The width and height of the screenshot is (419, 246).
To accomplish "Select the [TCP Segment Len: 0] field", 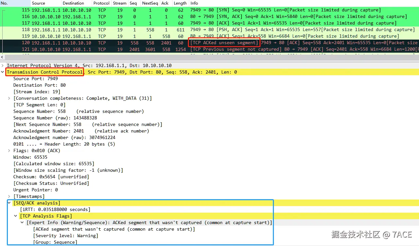I will [x=39, y=105].
